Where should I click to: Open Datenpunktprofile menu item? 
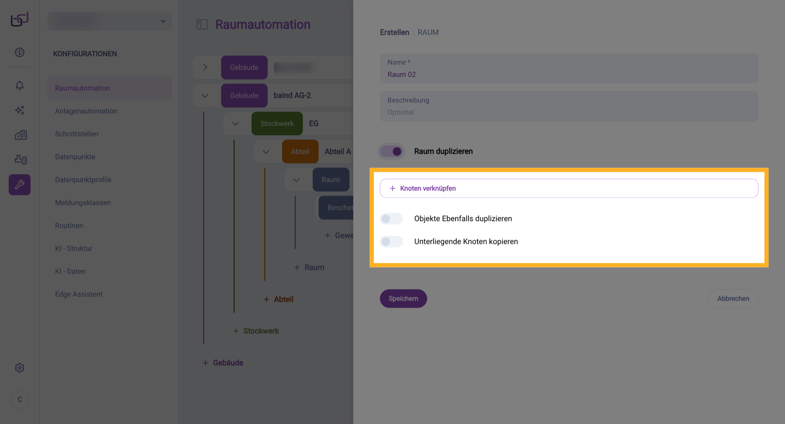[x=83, y=179]
